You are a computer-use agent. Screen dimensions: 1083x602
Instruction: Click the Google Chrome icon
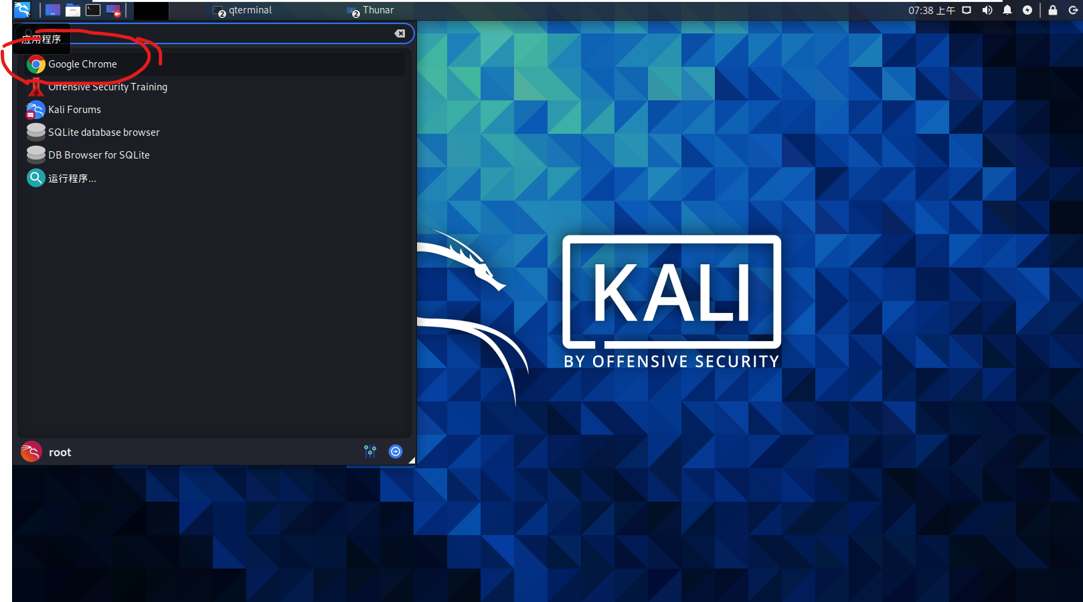pyautogui.click(x=36, y=64)
